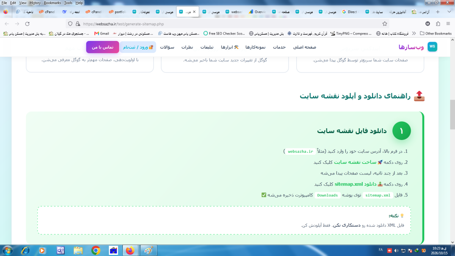Click the sitemap.xml code label in step 5

pyautogui.click(x=378, y=195)
